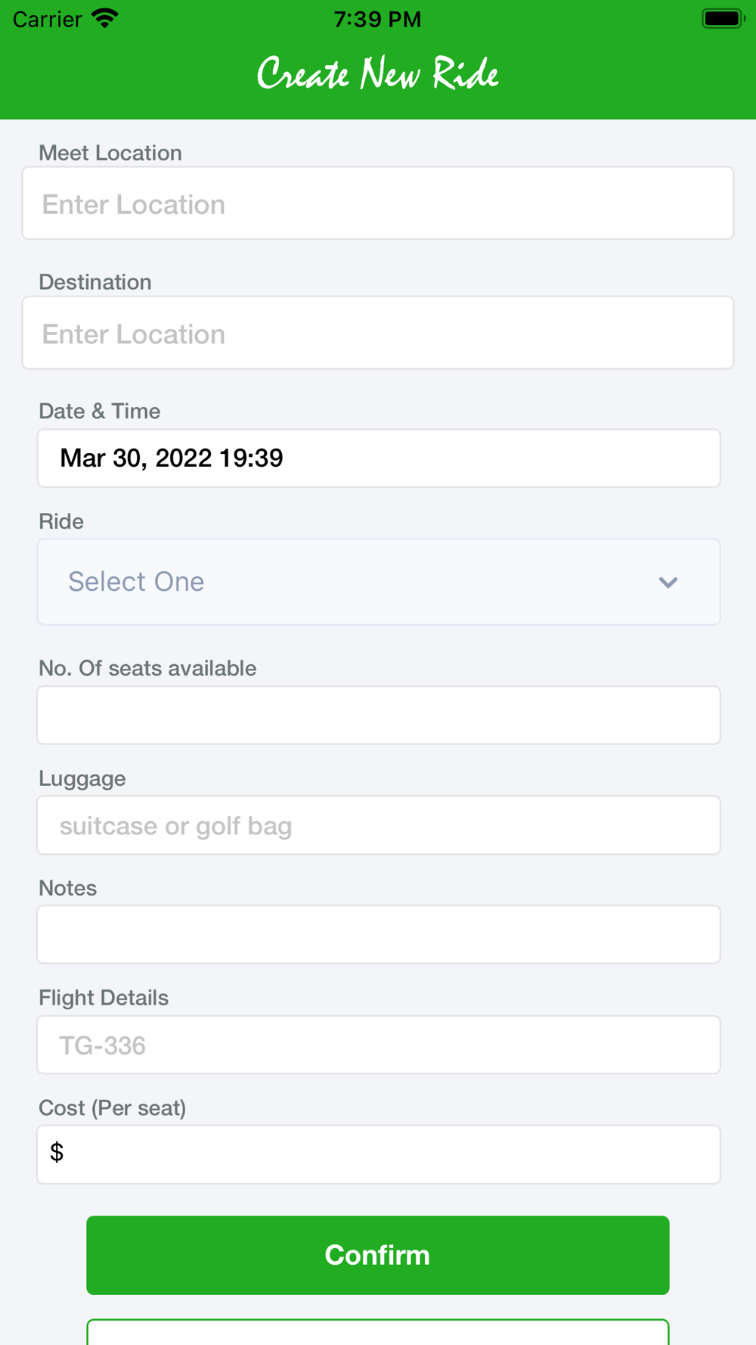Viewport: 756px width, 1345px height.
Task: Click the Ride field label
Action: click(x=61, y=521)
